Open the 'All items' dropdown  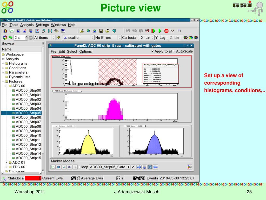44,37
